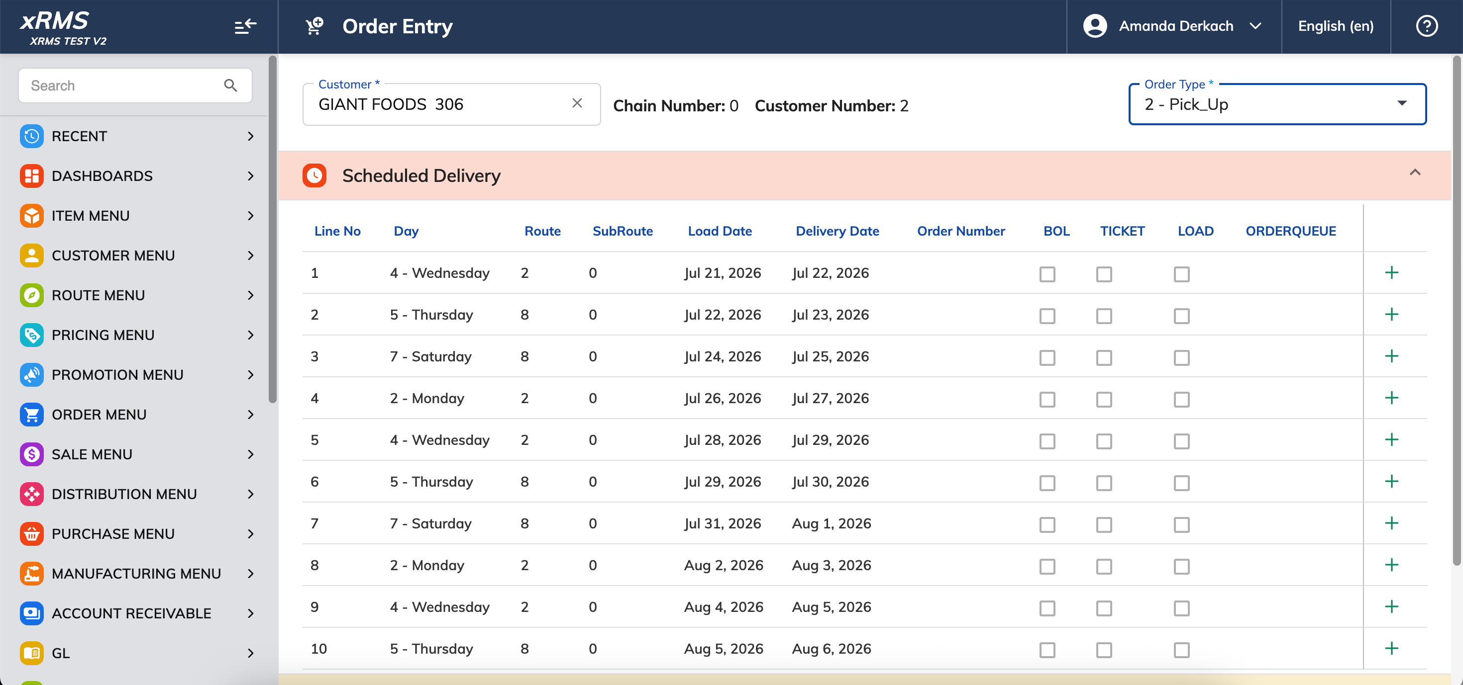Switch language via English (en) button
This screenshot has height=685, width=1463.
point(1336,26)
